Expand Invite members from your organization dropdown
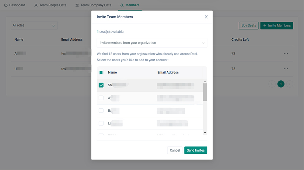This screenshot has height=170, width=304. point(152,43)
